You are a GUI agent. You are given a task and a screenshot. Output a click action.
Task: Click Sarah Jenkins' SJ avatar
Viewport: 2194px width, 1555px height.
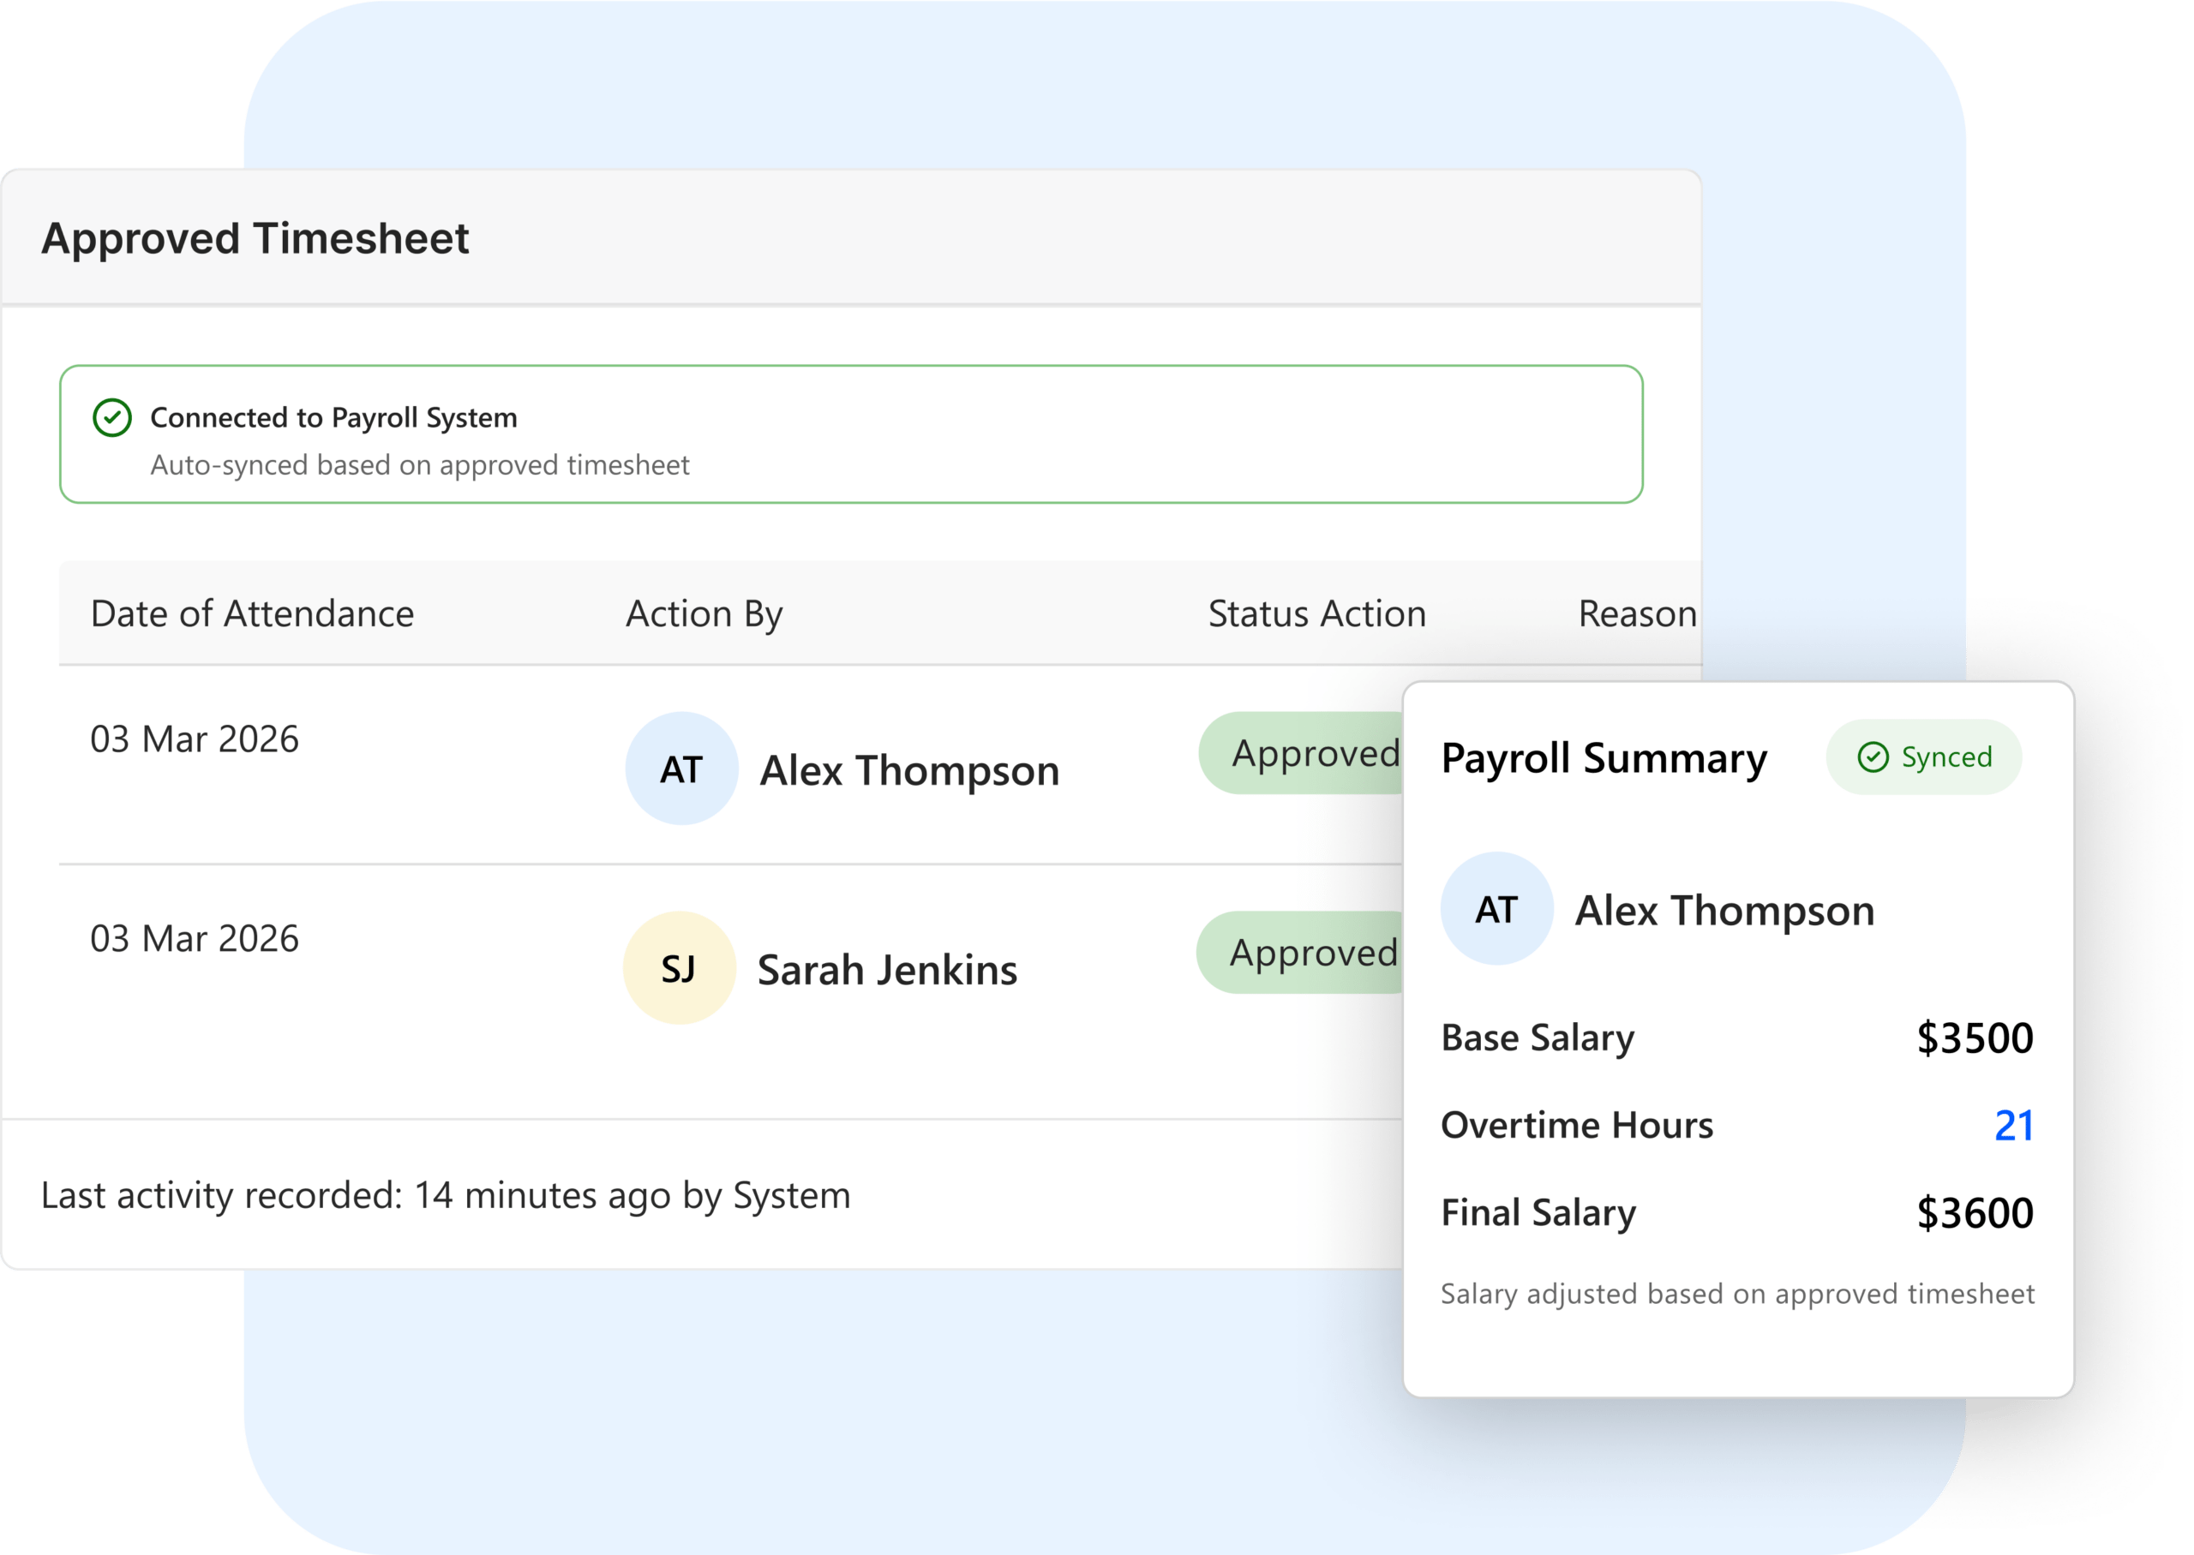click(x=679, y=968)
